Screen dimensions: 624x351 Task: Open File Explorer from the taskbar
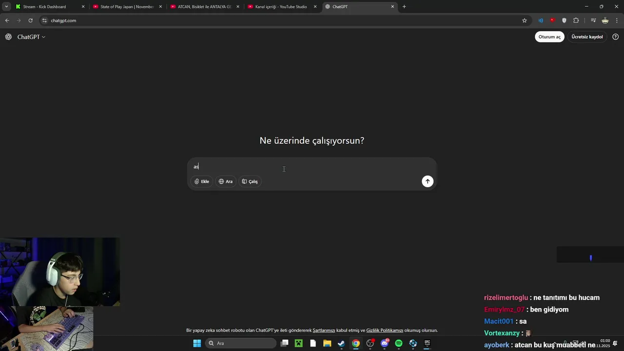coord(327,343)
